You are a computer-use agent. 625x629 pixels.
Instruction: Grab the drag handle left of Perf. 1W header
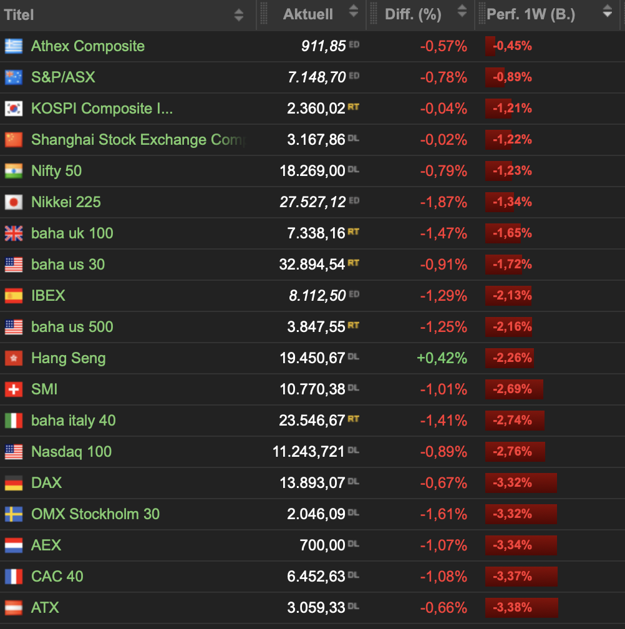(482, 14)
